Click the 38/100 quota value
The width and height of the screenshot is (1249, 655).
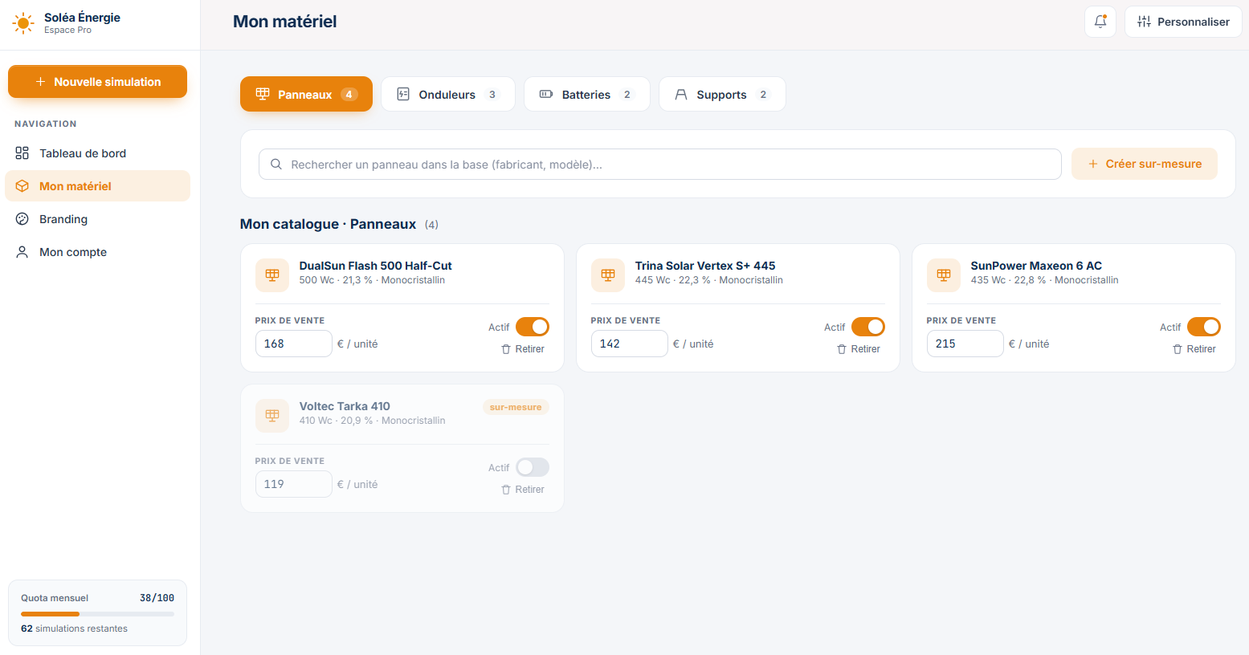pyautogui.click(x=157, y=598)
